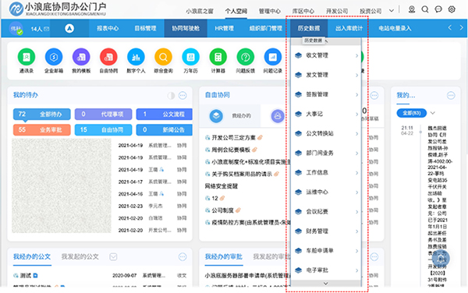The height and width of the screenshot is (293, 468).
Task: Click the envelope icon beside 14人
Action: point(47,29)
